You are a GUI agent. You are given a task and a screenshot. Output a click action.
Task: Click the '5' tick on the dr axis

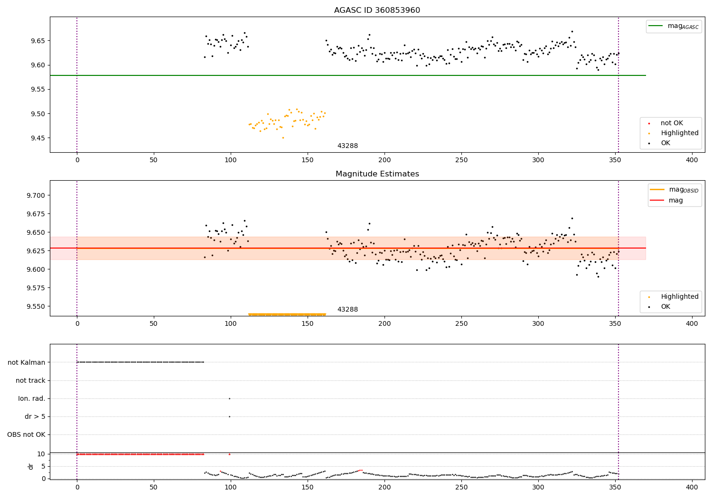coord(43,466)
